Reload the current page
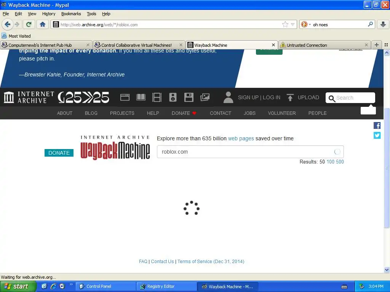390x292 pixels. (x=29, y=24)
